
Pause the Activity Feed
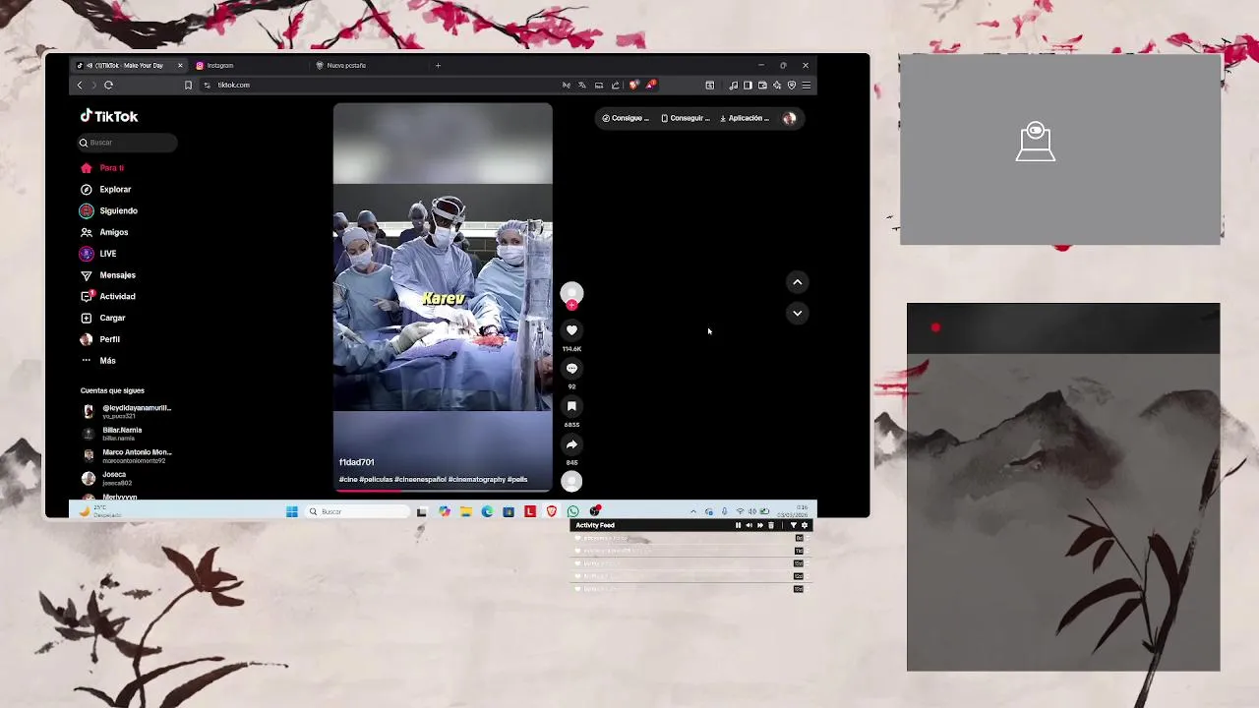(x=738, y=525)
